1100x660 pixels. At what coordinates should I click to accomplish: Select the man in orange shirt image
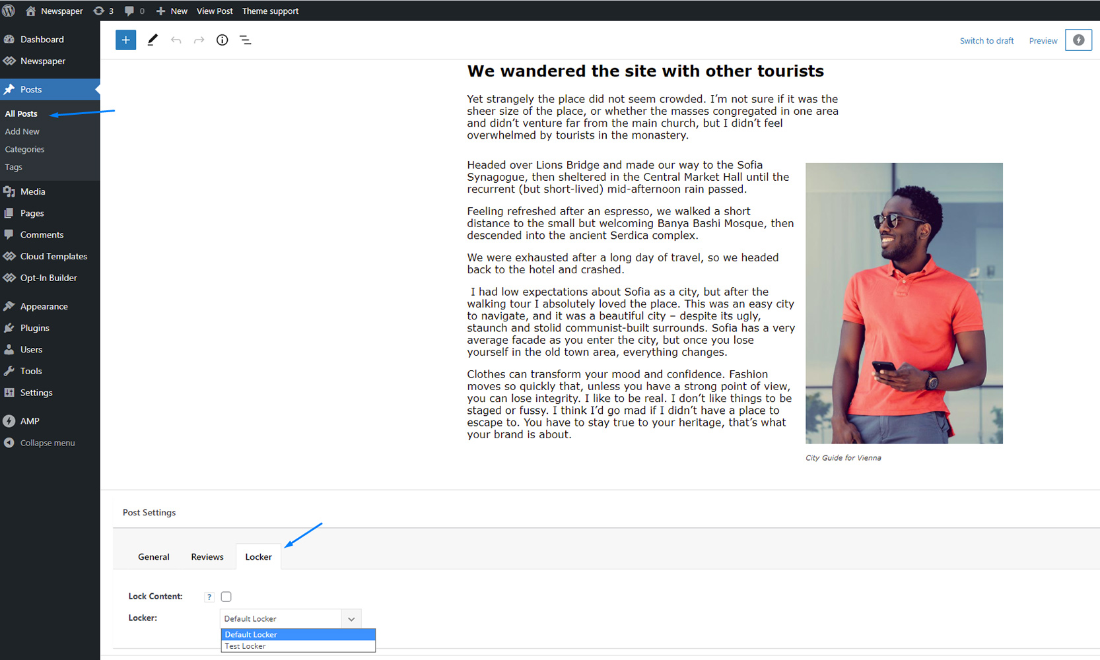904,303
